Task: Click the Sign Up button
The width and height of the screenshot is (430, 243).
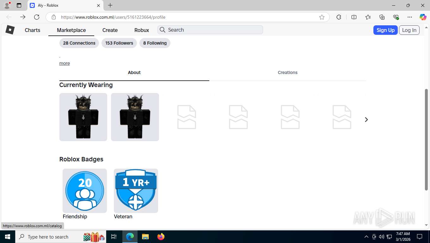Action: 385,30
